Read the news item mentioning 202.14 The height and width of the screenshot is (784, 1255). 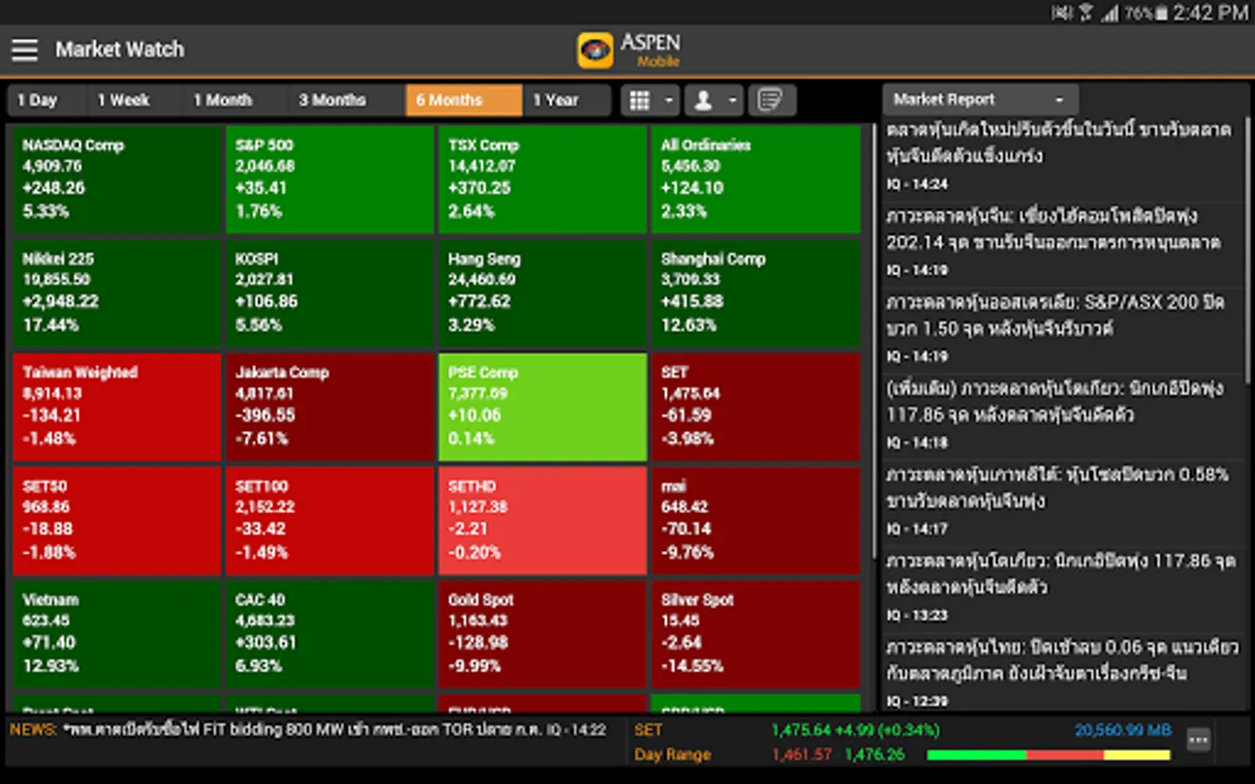[x=1063, y=243]
